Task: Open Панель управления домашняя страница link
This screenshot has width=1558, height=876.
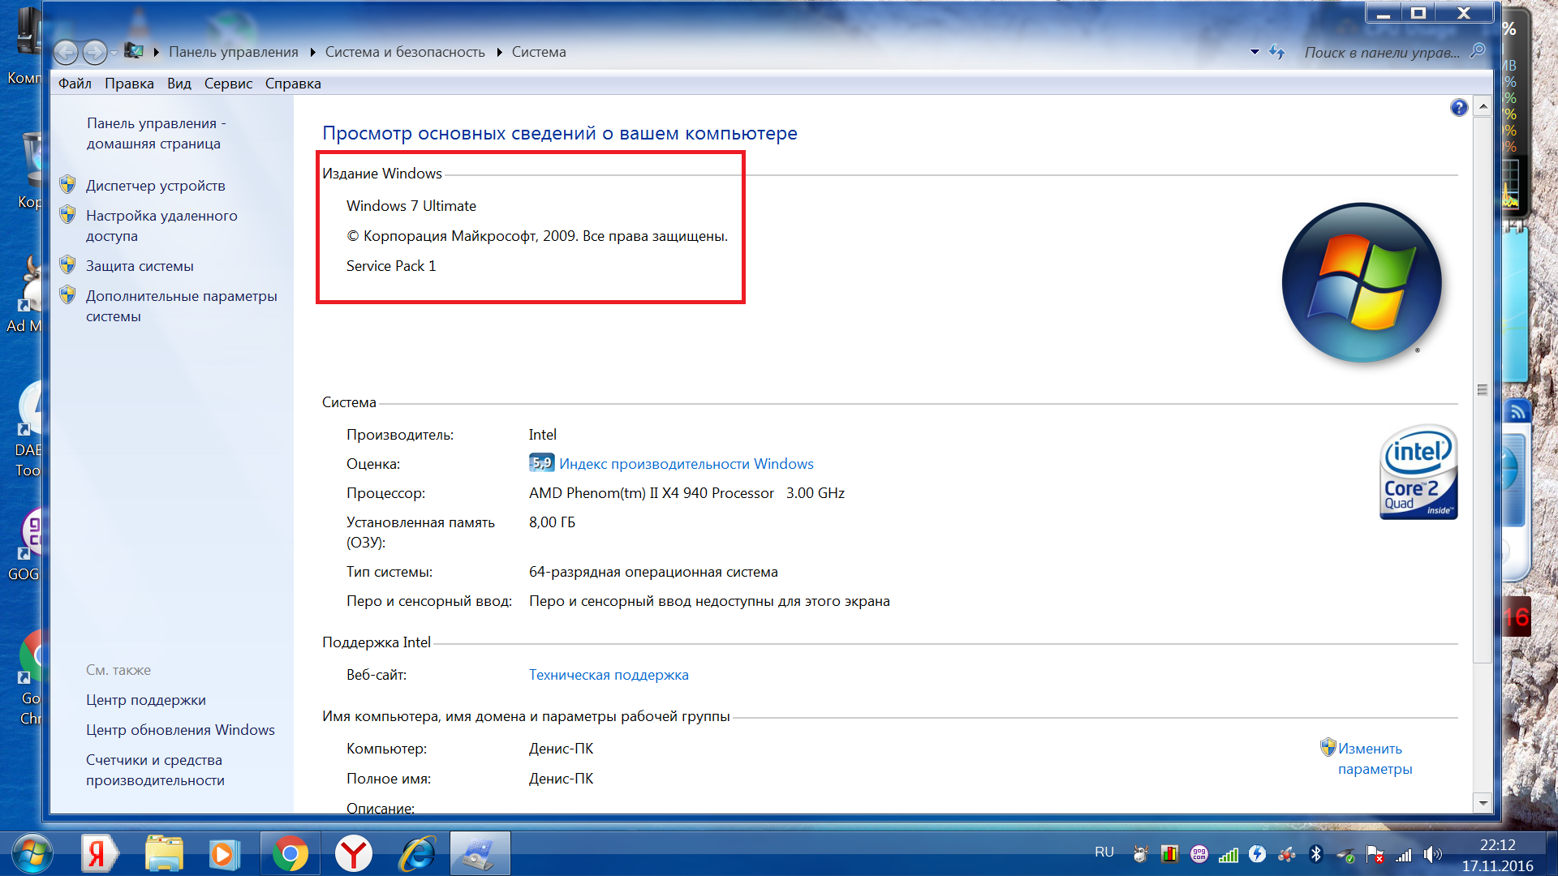Action: pyautogui.click(x=157, y=133)
